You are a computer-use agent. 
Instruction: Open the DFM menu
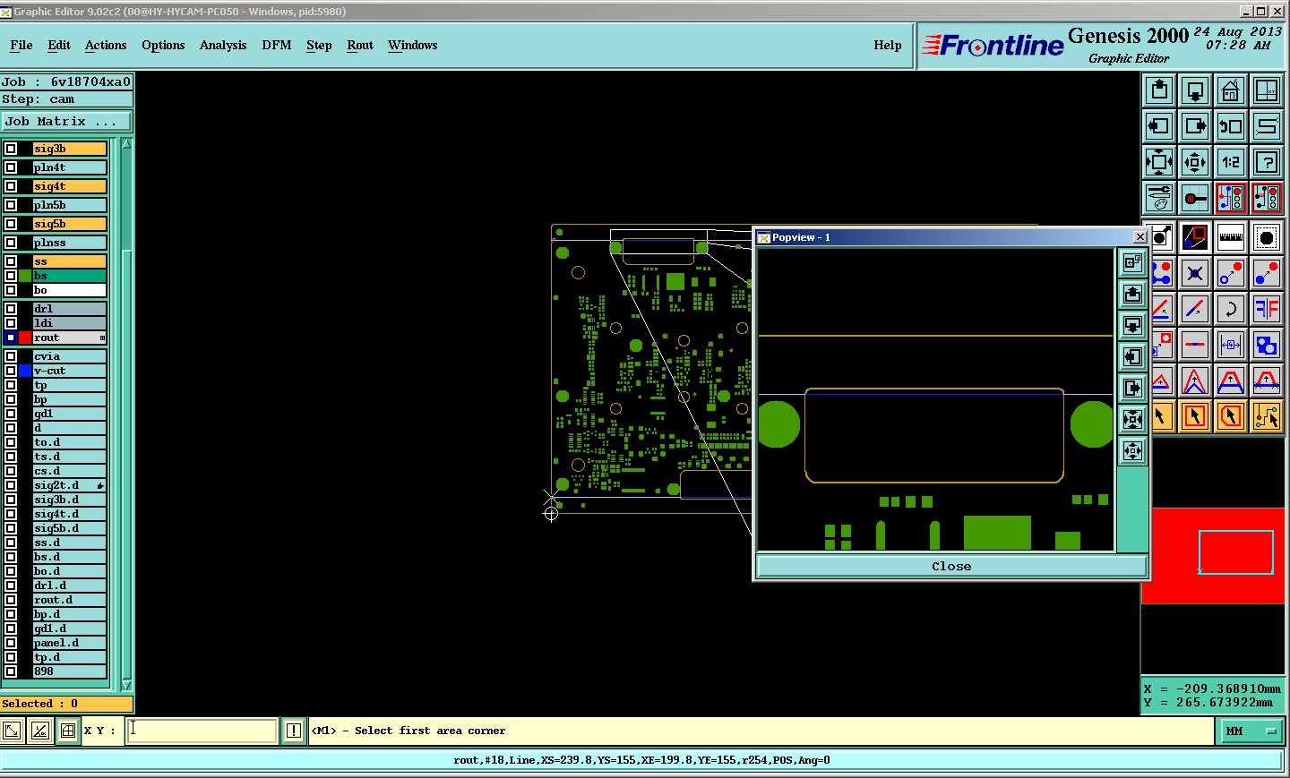[276, 45]
